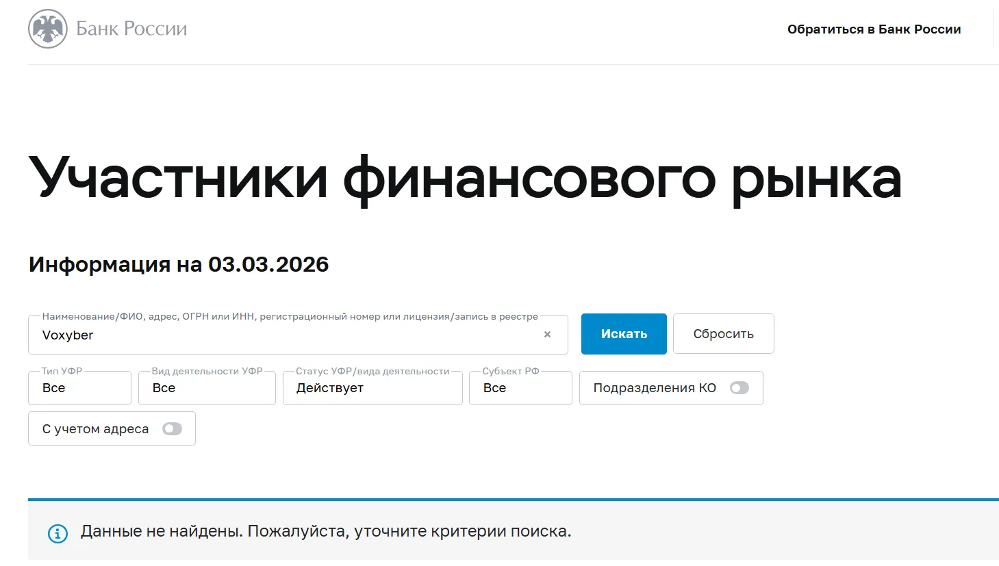The image size is (999, 566).
Task: Open the Вид деятельности УФР dropdown
Action: pos(207,388)
